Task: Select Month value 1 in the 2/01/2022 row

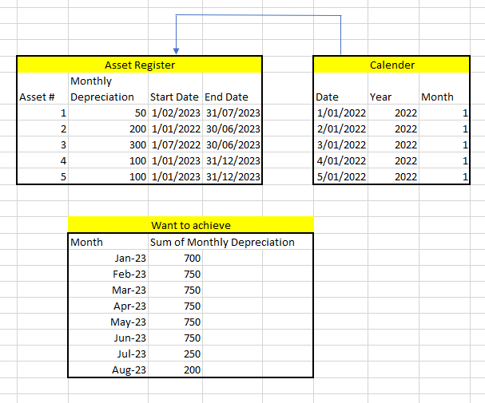Action: pos(444,128)
